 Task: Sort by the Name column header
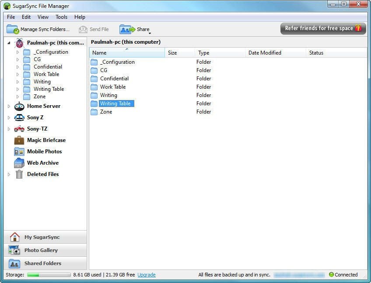(127, 53)
